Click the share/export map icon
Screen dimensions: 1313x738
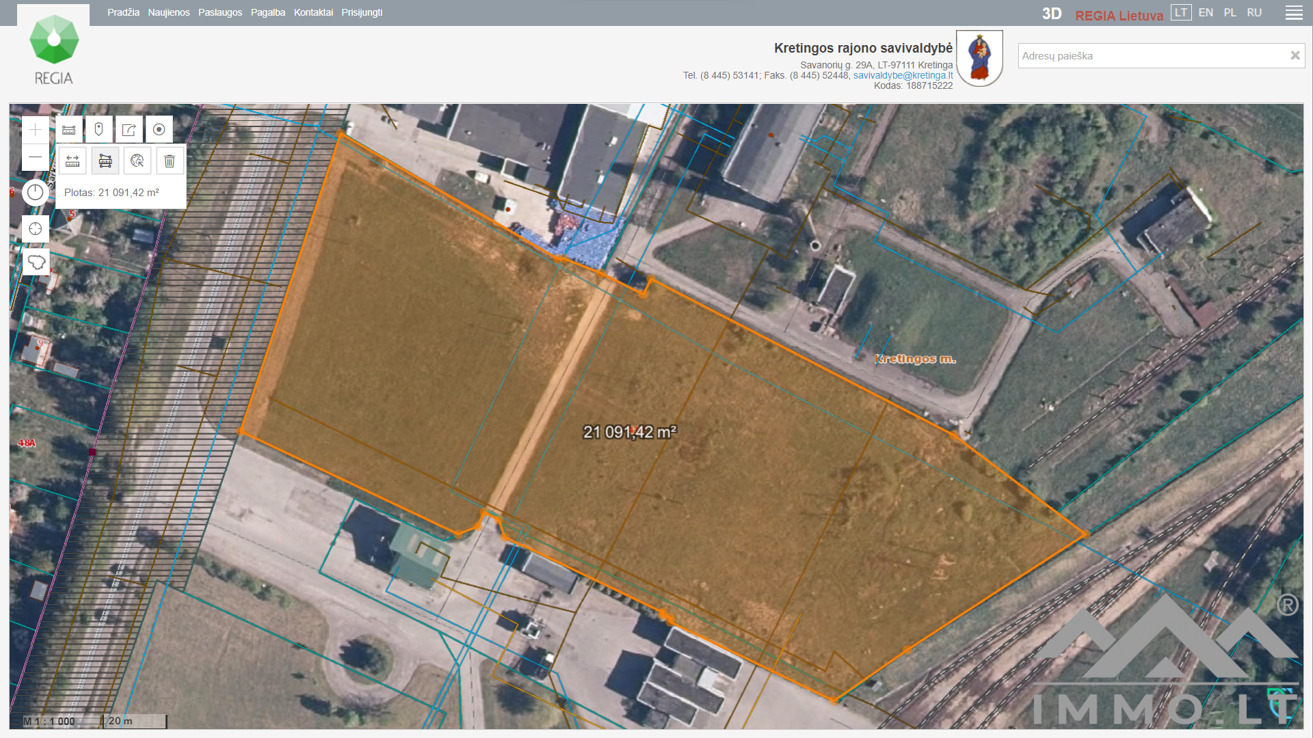(129, 130)
